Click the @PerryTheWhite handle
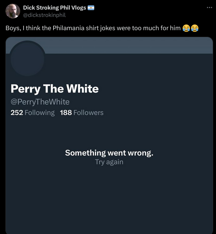Image resolution: width=216 pixels, height=234 pixels. [40, 102]
